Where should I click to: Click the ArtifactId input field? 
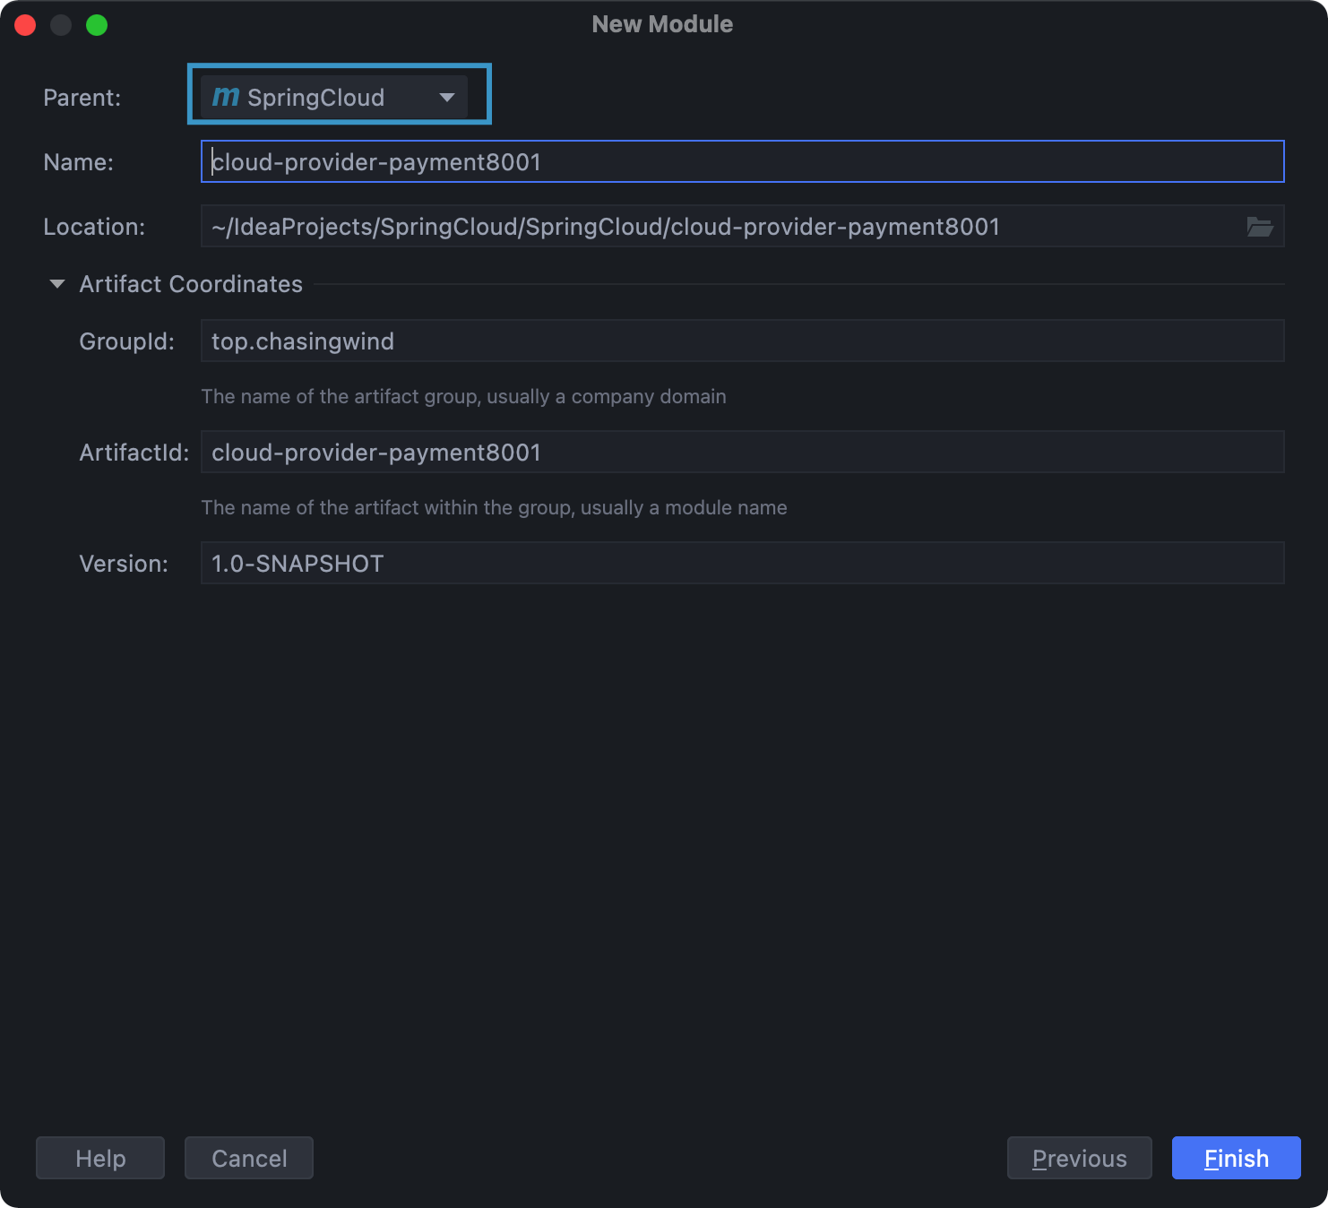pos(742,452)
